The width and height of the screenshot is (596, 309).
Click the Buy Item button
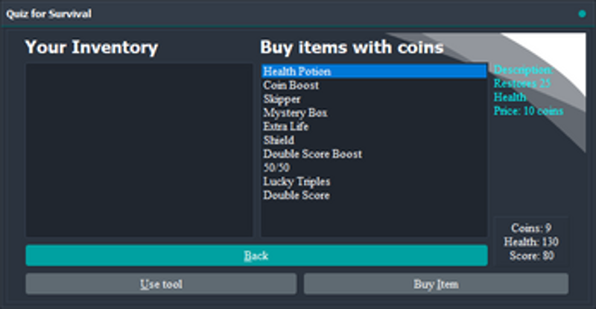tap(436, 284)
